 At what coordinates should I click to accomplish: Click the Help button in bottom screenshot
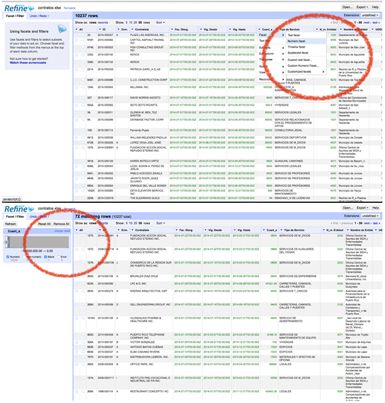point(375,207)
